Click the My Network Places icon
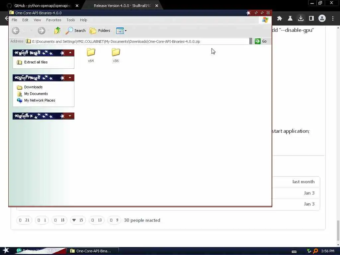The height and width of the screenshot is (255, 340). [x=19, y=100]
